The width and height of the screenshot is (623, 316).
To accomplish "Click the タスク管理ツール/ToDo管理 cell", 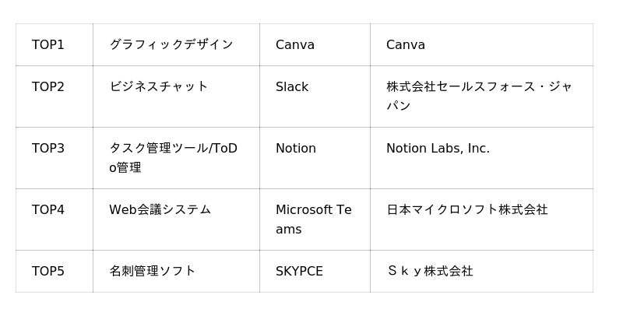I will tap(177, 158).
